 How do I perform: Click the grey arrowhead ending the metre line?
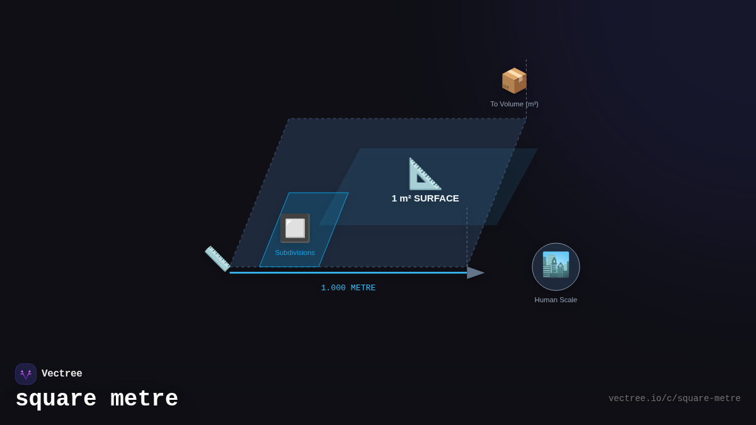tap(476, 273)
